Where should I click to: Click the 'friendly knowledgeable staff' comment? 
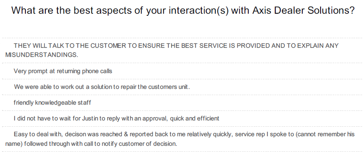pyautogui.click(x=52, y=103)
